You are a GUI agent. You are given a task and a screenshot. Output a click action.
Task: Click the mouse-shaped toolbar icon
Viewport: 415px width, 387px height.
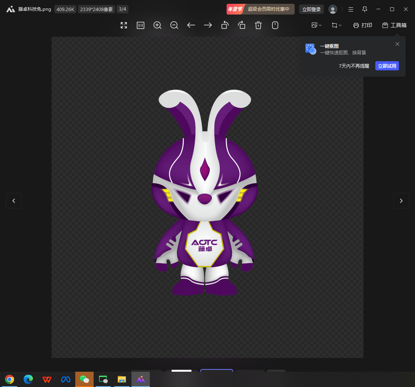pos(275,25)
